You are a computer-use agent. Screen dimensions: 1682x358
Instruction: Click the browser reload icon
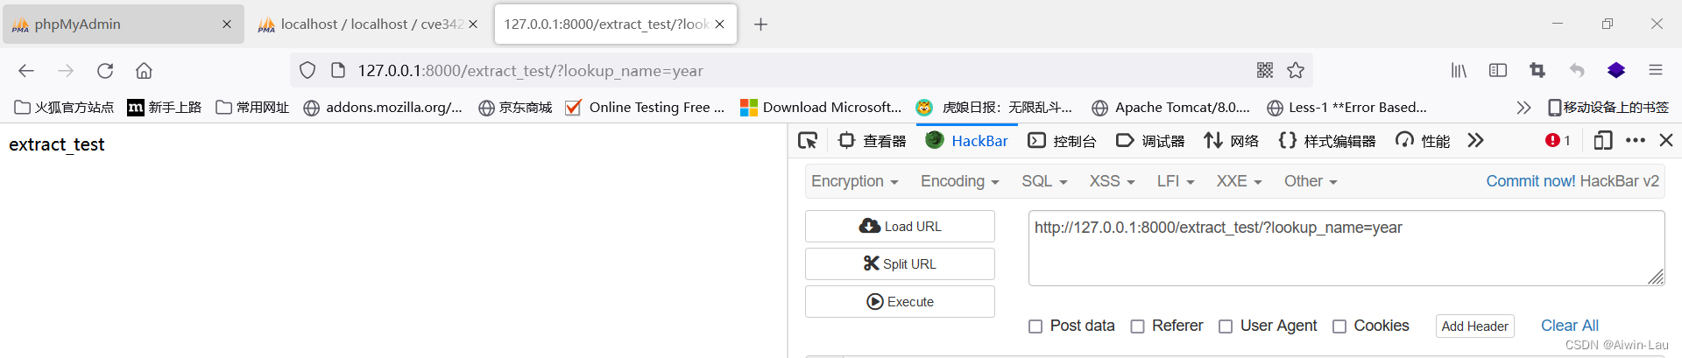pyautogui.click(x=105, y=71)
